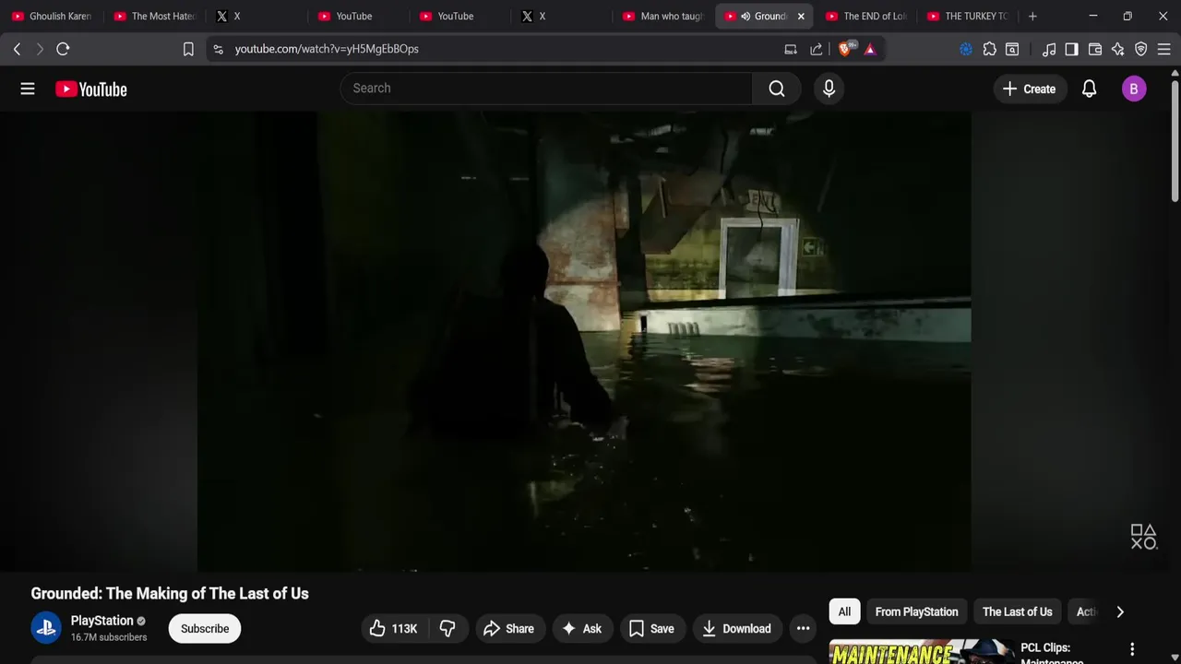Viewport: 1181px width, 664px height.
Task: Go to YouTube home via logo
Action: (x=90, y=89)
